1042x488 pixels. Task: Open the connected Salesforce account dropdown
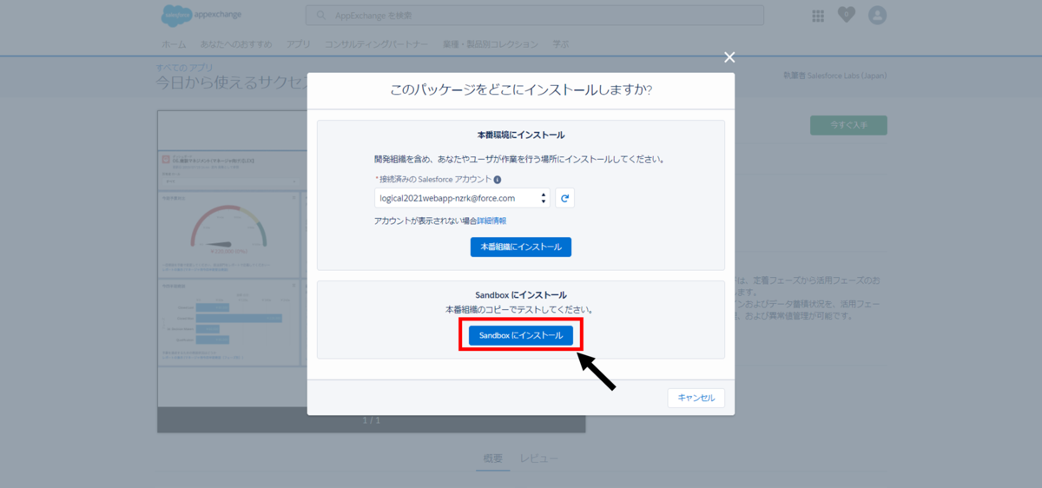click(x=462, y=198)
